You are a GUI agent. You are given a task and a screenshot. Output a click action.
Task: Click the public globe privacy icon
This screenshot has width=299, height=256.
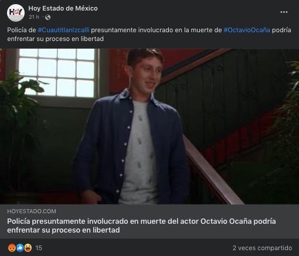pos(47,18)
